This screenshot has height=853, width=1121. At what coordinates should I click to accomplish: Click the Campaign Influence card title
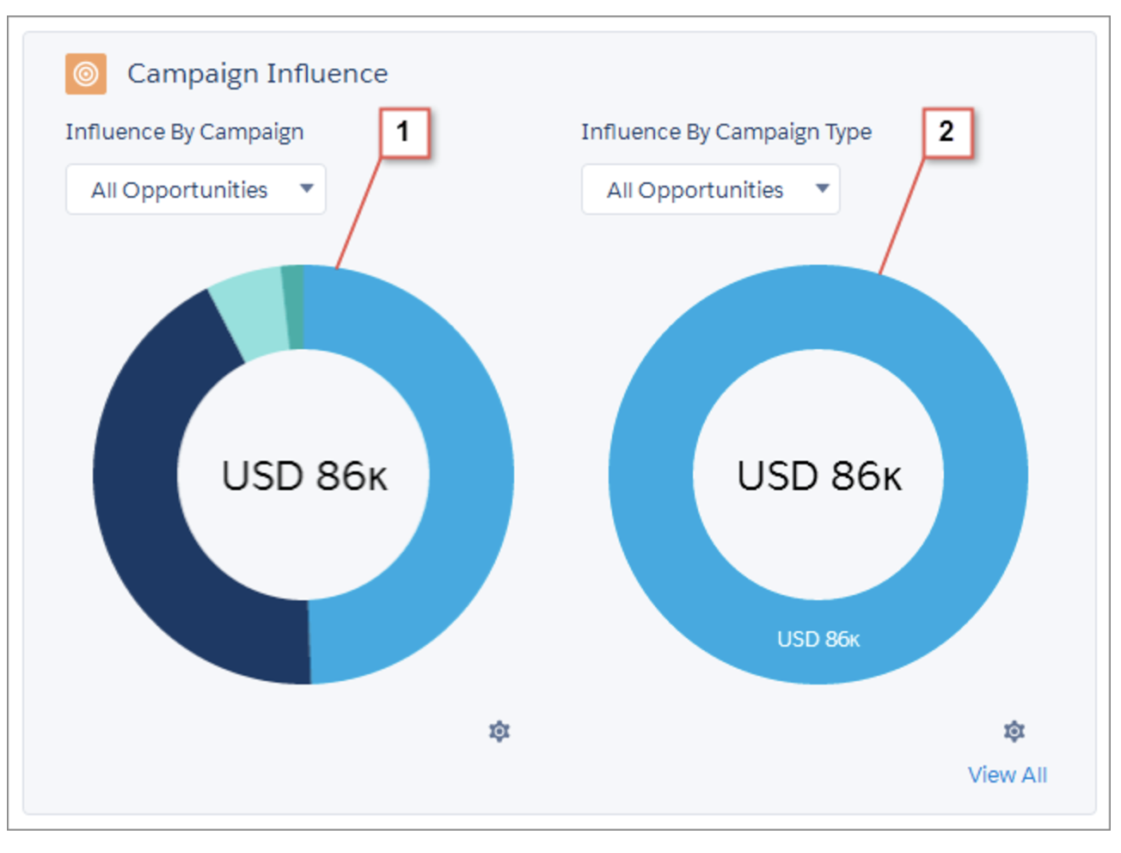click(257, 74)
